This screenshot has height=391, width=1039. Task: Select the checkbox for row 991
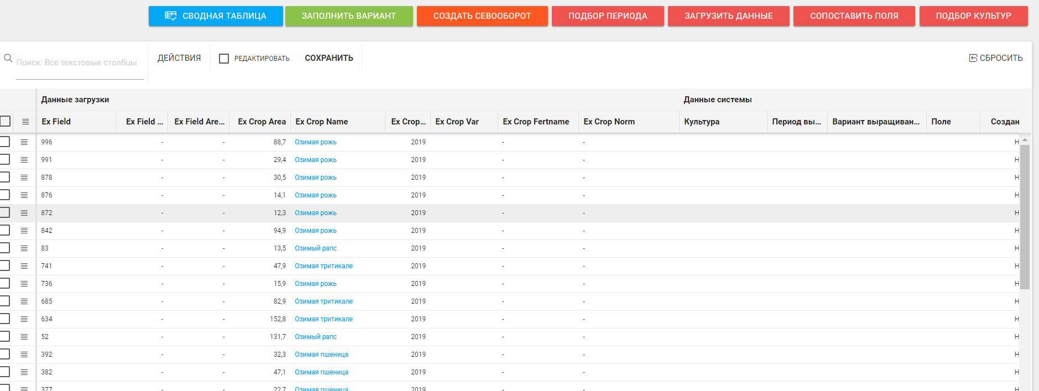[5, 160]
